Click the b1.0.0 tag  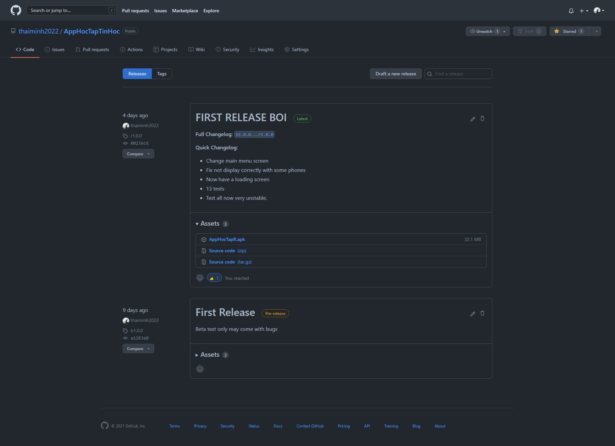coord(137,330)
